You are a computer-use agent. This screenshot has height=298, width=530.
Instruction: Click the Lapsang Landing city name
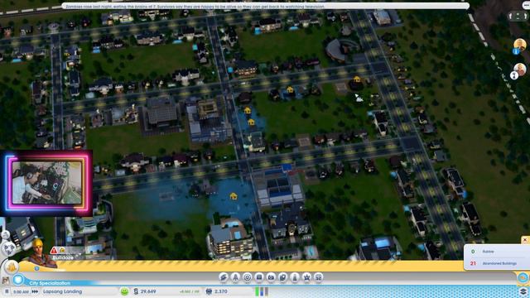click(x=63, y=291)
